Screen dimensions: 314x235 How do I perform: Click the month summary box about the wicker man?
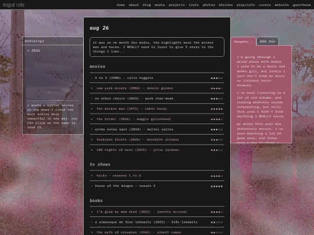click(157, 47)
